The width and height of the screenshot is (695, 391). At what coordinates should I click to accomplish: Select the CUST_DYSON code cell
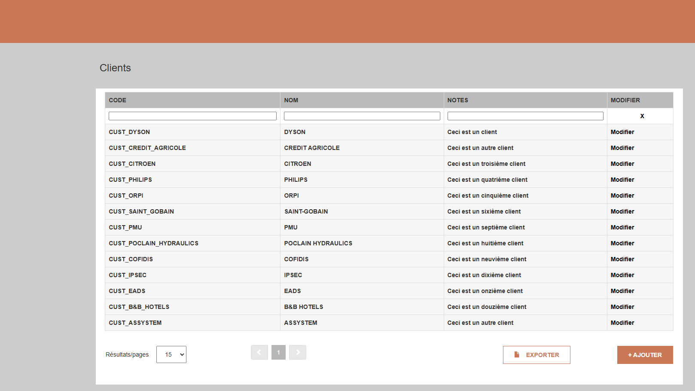(x=192, y=132)
